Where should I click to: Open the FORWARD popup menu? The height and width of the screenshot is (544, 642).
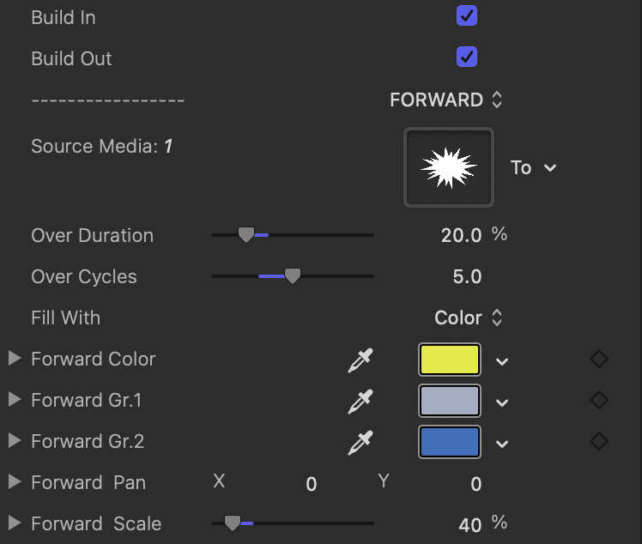click(x=445, y=100)
